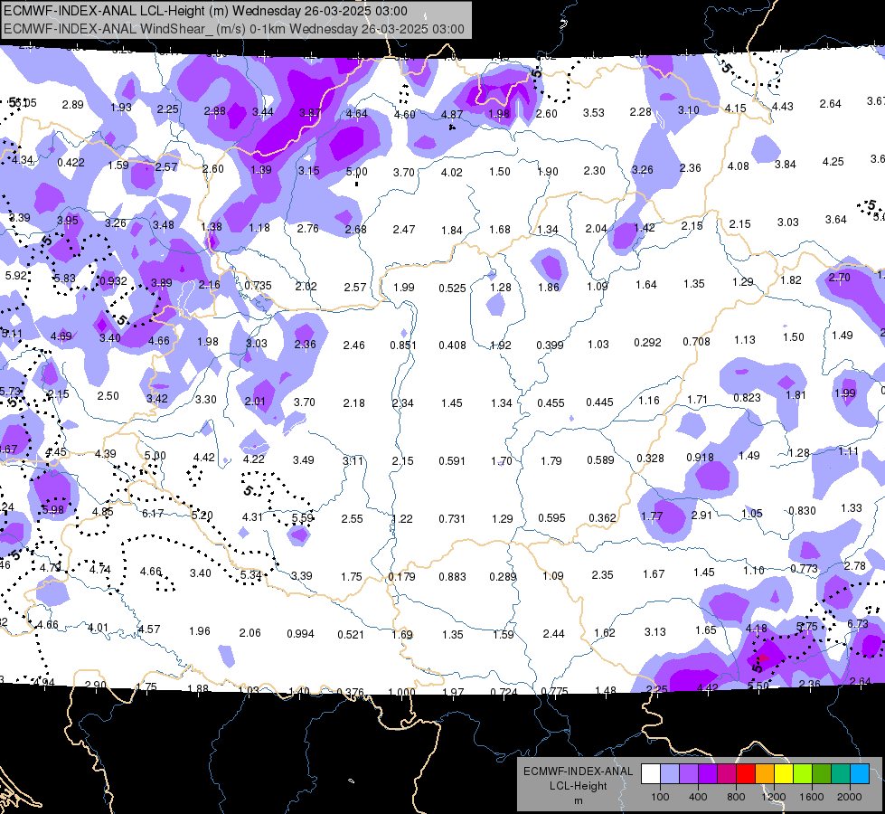Click the legend title ECMWF-INDEX-ANAL
Screen dimensions: 885x814
(x=578, y=771)
